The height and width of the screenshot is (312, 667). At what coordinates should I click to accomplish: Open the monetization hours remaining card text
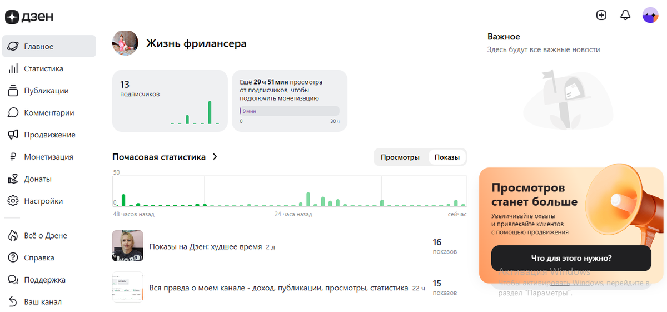click(x=281, y=90)
